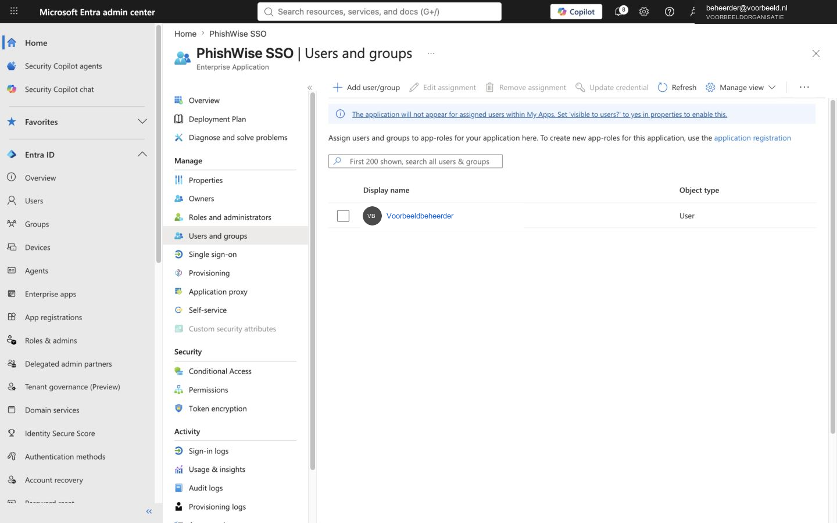The width and height of the screenshot is (837, 523).
Task: Click the Home breadcrumb link
Action: pos(185,34)
